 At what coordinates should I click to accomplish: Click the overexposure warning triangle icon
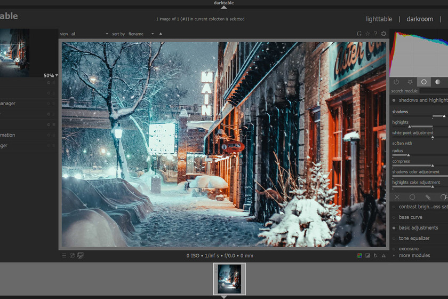tap(383, 256)
